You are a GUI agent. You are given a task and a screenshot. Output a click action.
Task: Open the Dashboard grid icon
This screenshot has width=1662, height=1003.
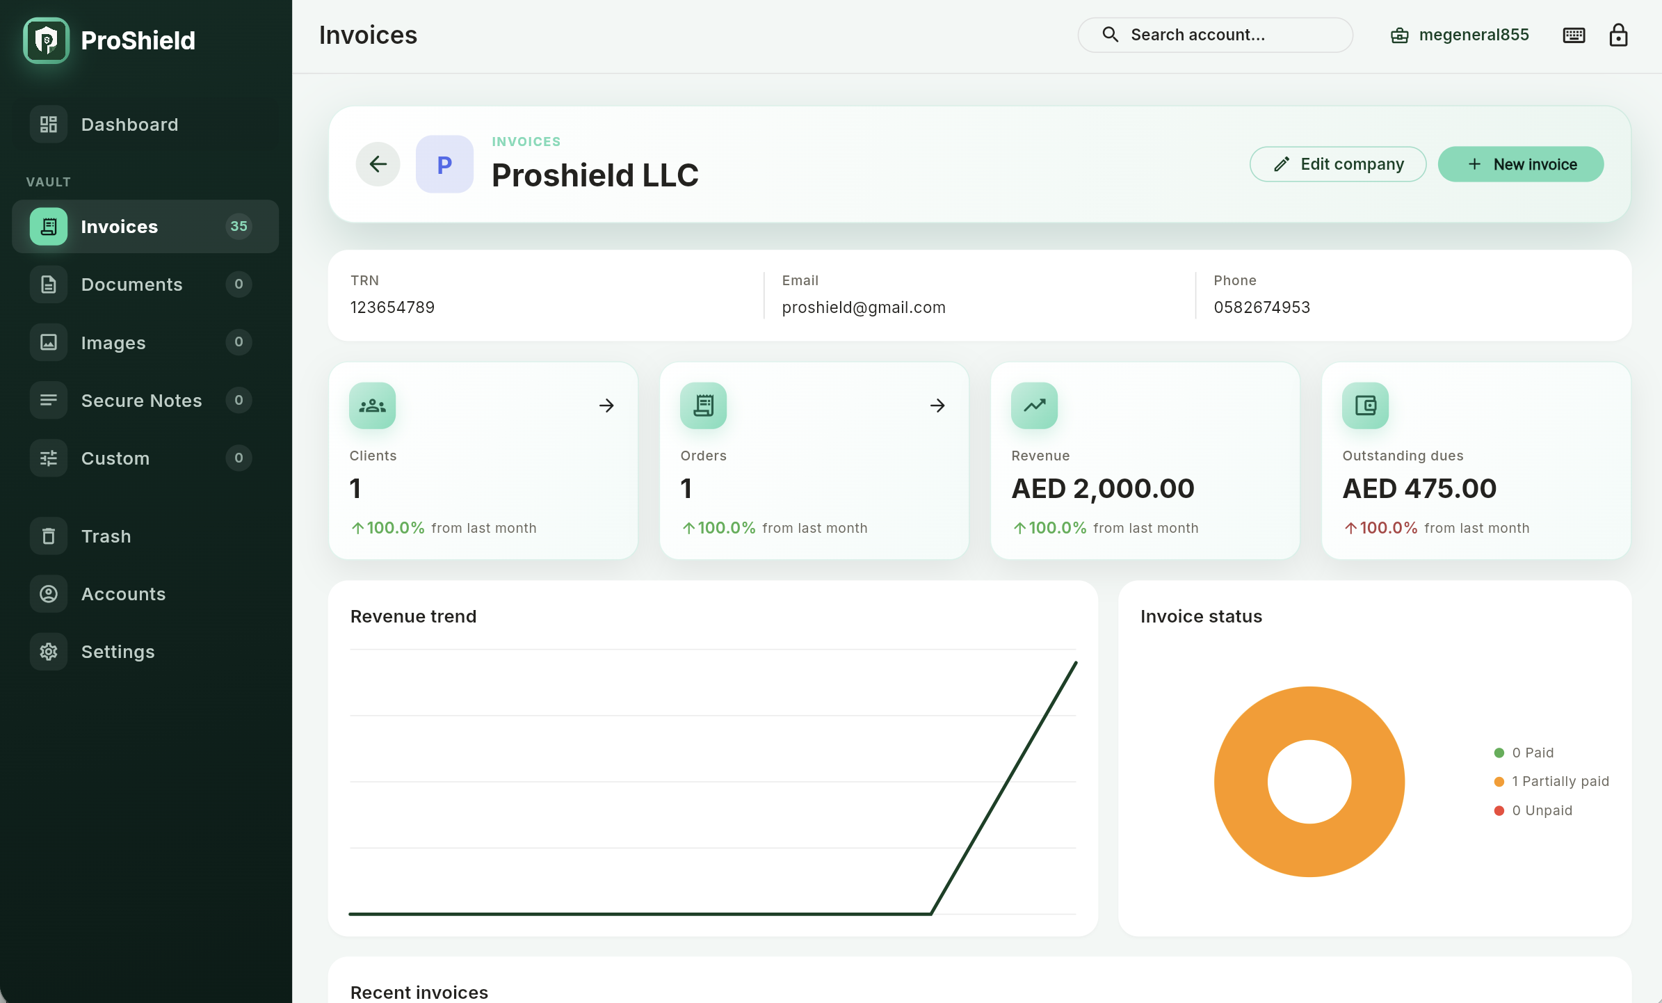click(x=49, y=125)
